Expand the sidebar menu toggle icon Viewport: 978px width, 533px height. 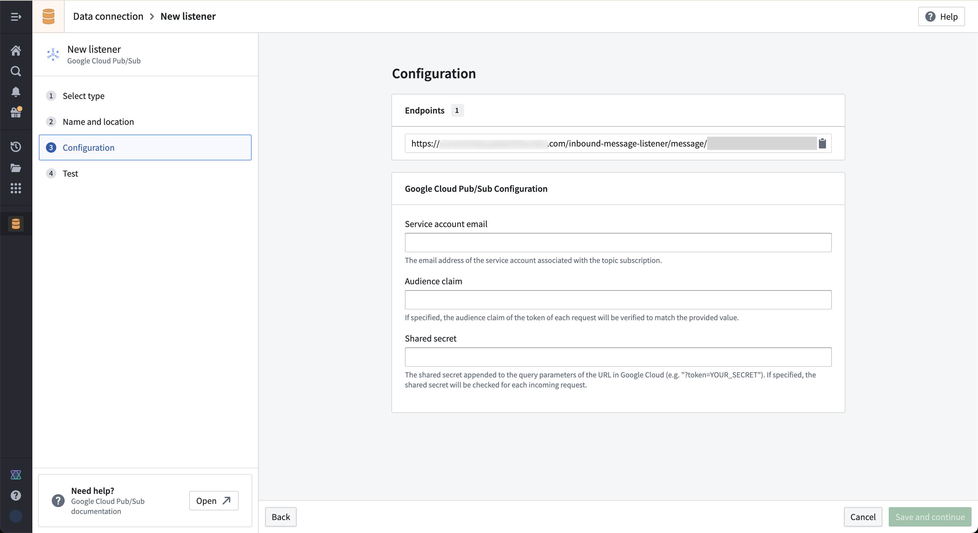pos(16,17)
